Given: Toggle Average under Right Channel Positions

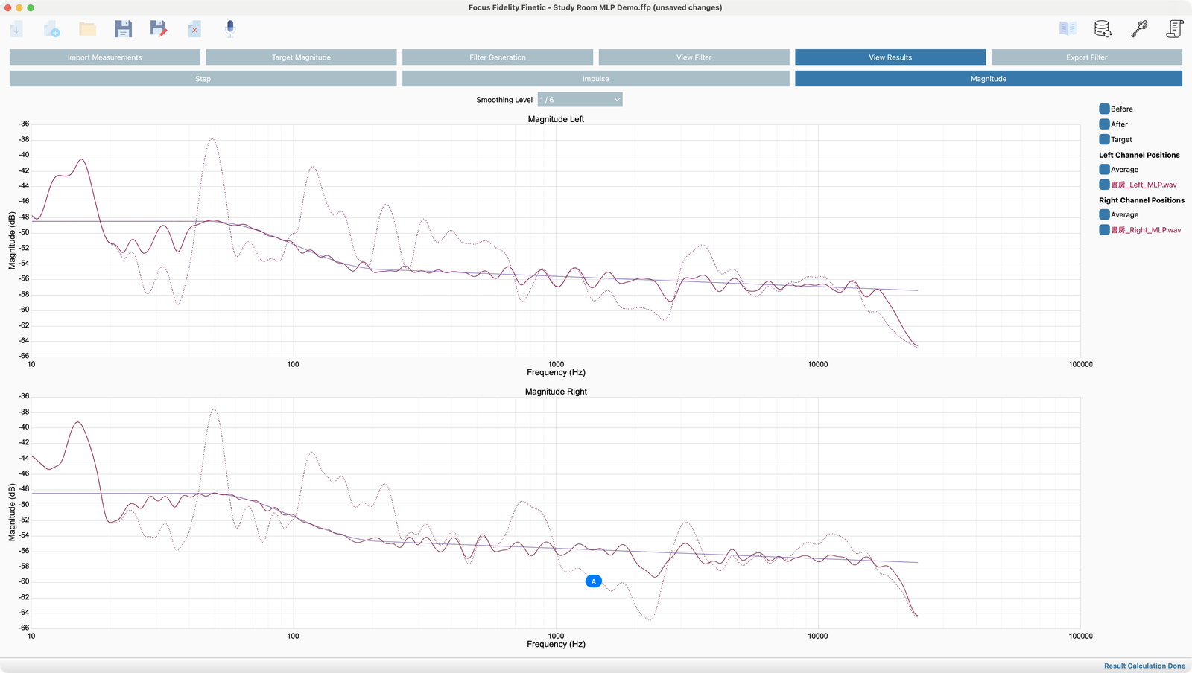Looking at the screenshot, I should click(1105, 214).
